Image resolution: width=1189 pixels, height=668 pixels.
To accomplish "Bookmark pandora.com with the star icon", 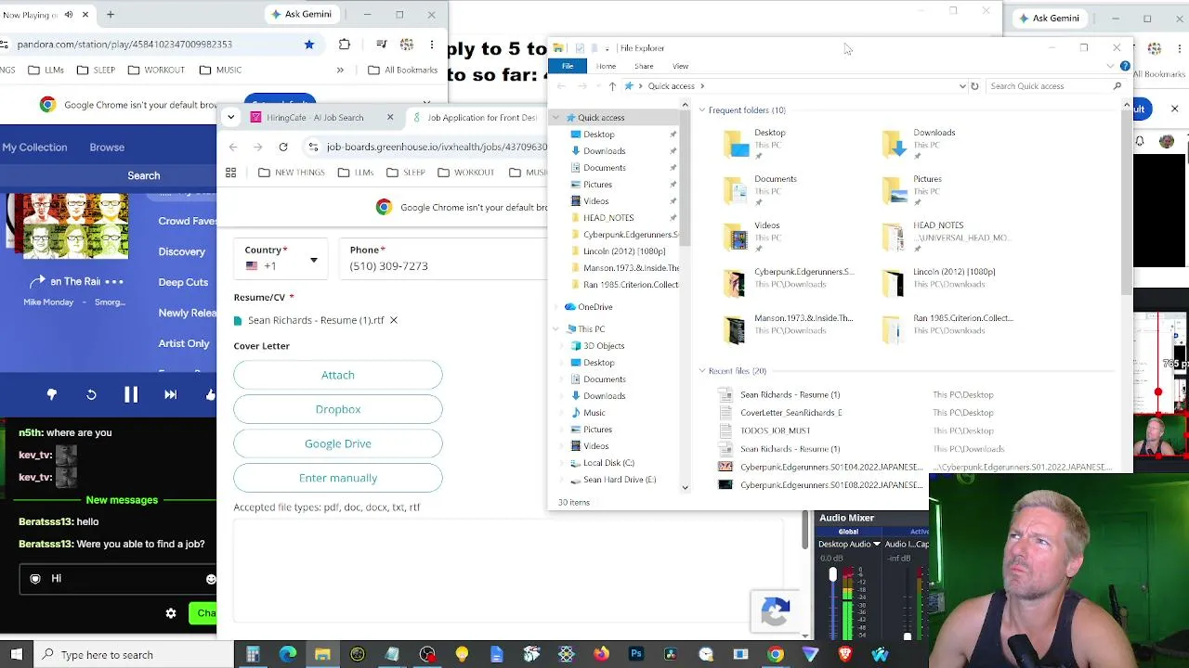I will pyautogui.click(x=309, y=44).
